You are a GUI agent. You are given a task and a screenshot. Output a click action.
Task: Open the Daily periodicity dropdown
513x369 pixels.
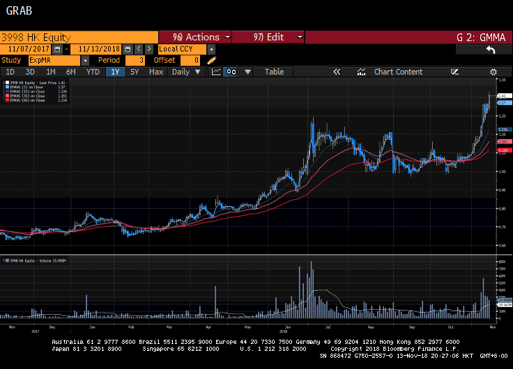186,72
